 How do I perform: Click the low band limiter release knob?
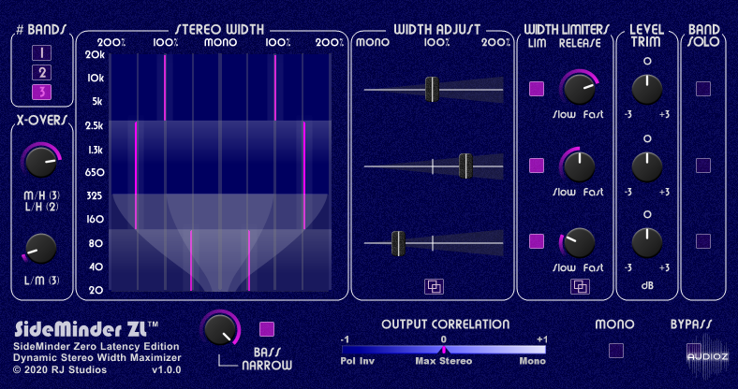[580, 242]
